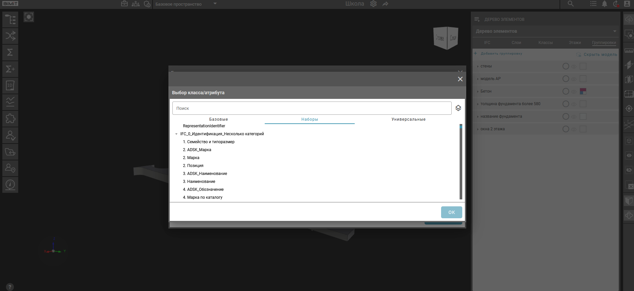This screenshot has width=634, height=291.
Task: Switch to the Базовые tab
Action: pos(218,119)
